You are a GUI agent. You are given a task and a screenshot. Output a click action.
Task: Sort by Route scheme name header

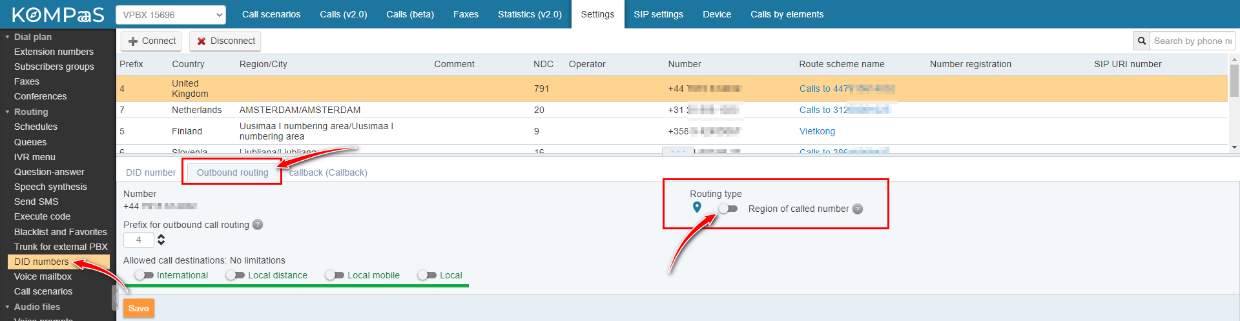click(x=842, y=64)
